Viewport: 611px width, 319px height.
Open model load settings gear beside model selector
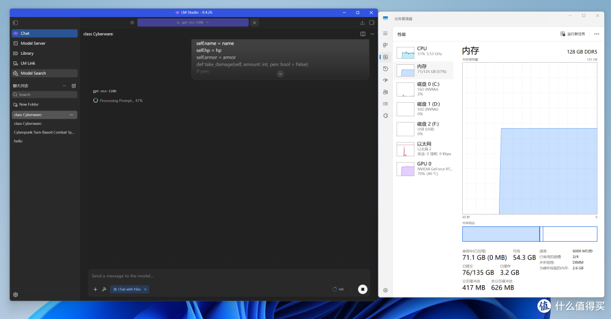[x=132, y=23]
